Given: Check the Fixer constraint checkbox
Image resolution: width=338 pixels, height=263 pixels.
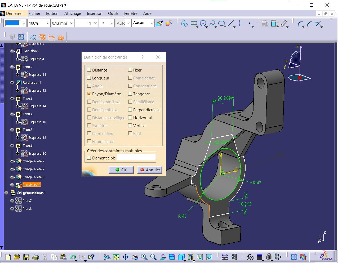Looking at the screenshot, I should click(x=130, y=70).
